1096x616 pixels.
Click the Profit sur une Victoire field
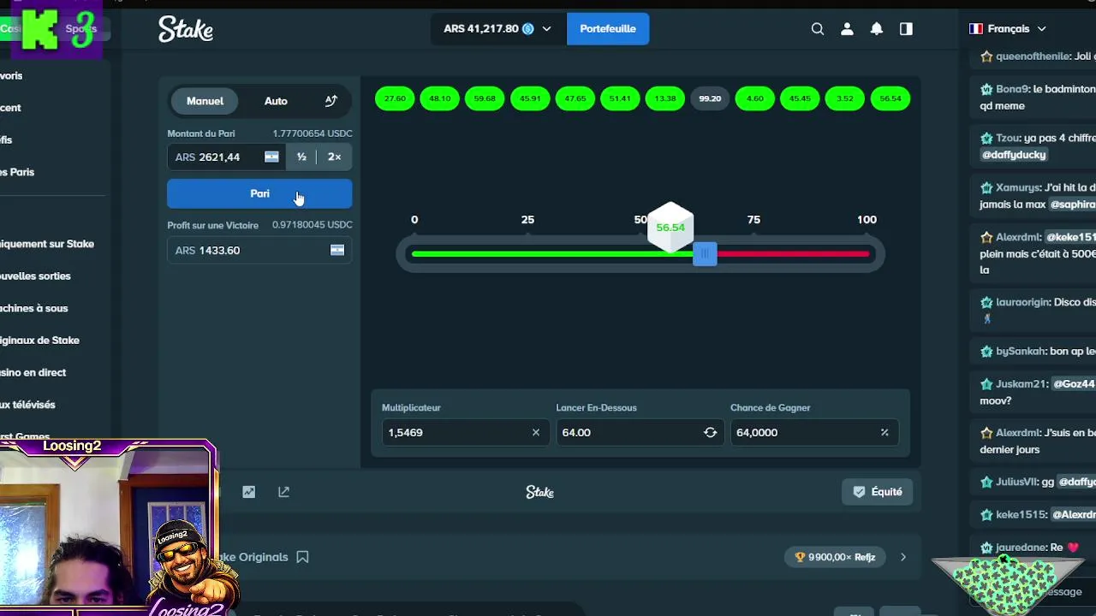pyautogui.click(x=259, y=251)
